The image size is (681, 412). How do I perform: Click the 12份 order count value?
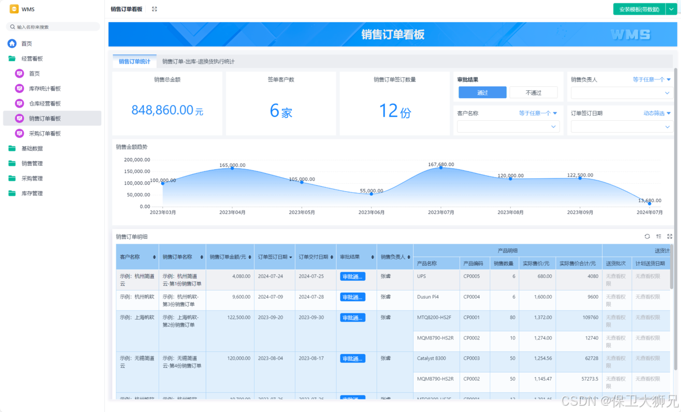[x=395, y=110]
